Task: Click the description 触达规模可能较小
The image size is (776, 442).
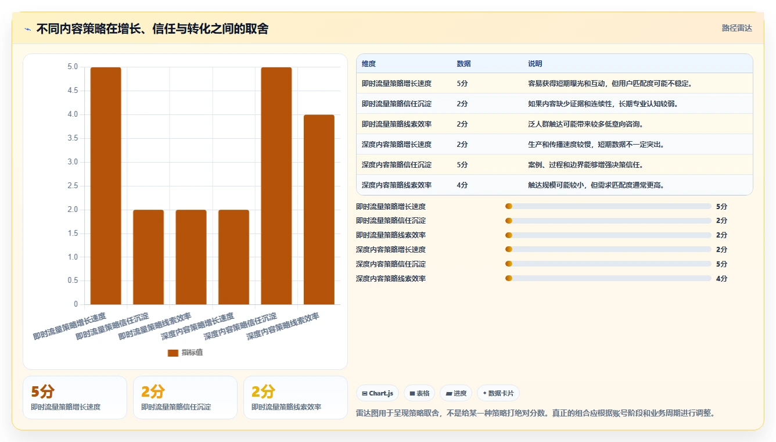Action: coord(596,185)
